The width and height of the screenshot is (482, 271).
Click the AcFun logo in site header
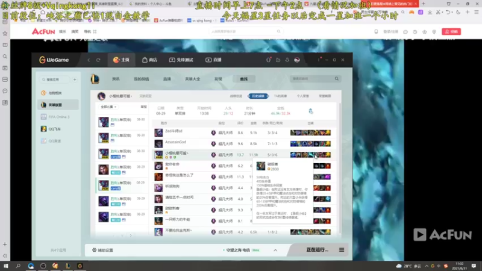click(x=43, y=31)
